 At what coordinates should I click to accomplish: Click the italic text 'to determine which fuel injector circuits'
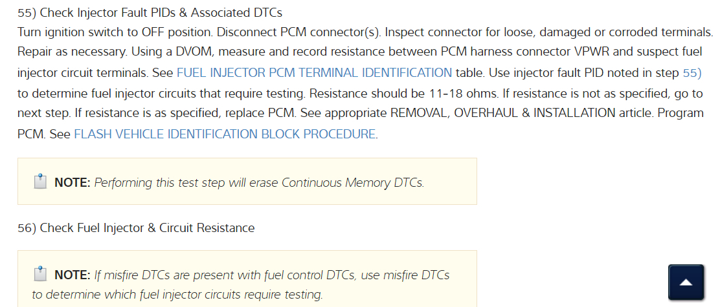pyautogui.click(x=177, y=295)
